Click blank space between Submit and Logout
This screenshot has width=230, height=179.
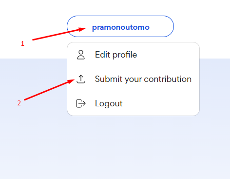tap(133, 91)
